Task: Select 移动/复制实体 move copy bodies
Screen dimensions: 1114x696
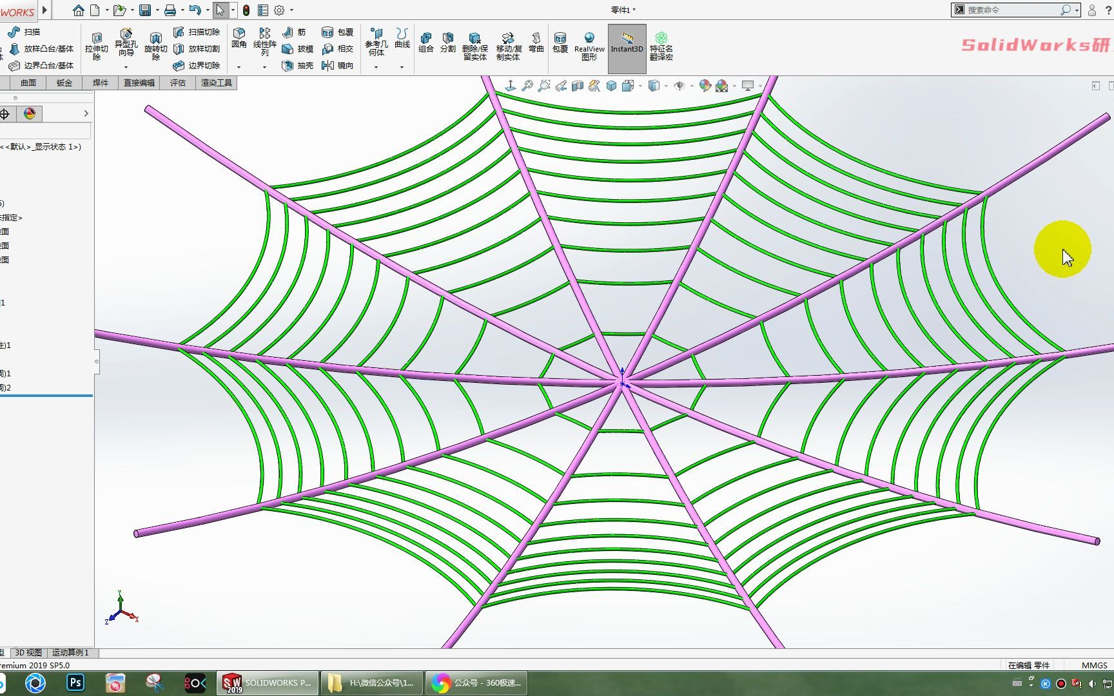Action: coord(509,46)
